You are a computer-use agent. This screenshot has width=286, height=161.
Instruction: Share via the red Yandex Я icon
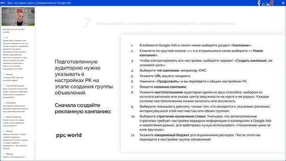click(x=272, y=3)
